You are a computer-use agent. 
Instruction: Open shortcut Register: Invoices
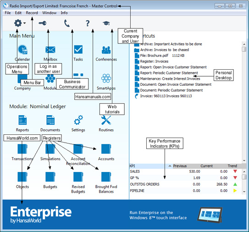tap(151, 61)
